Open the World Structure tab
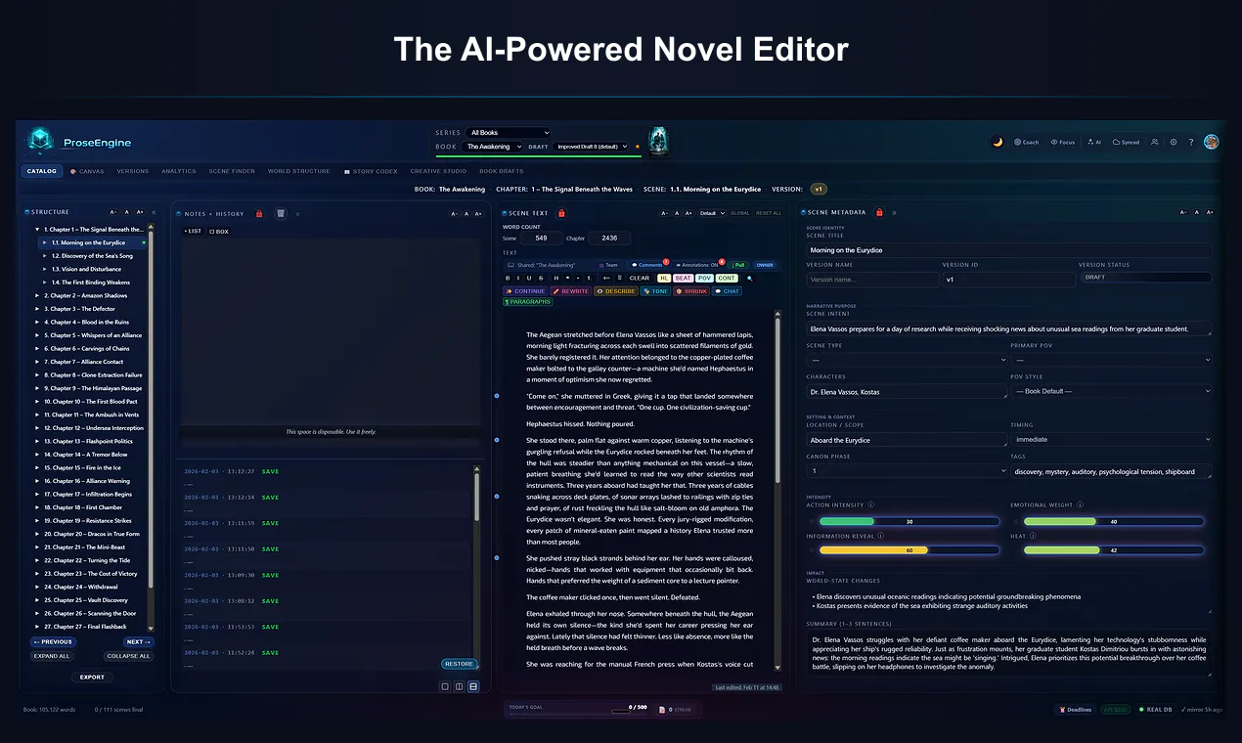The image size is (1242, 743). [x=298, y=171]
